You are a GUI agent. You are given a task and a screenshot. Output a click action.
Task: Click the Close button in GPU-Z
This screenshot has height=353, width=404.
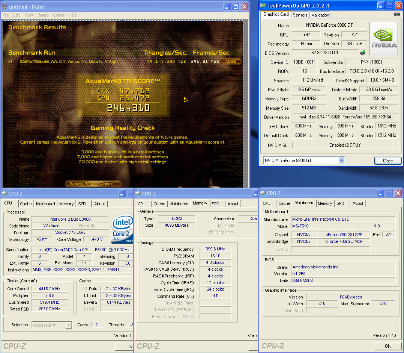[388, 161]
